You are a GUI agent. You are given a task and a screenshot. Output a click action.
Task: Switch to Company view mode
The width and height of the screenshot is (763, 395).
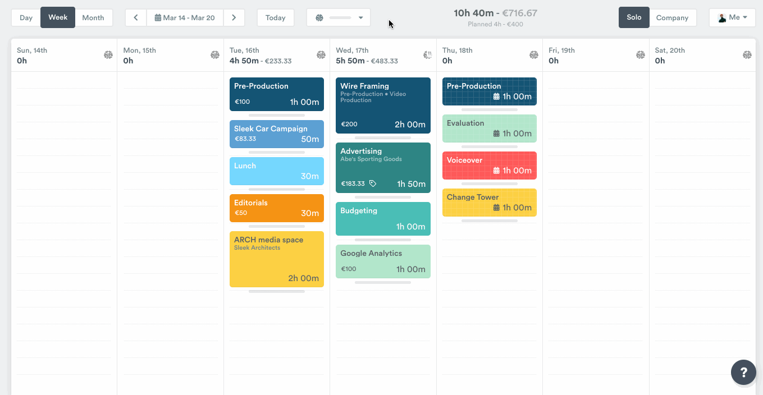click(x=673, y=17)
